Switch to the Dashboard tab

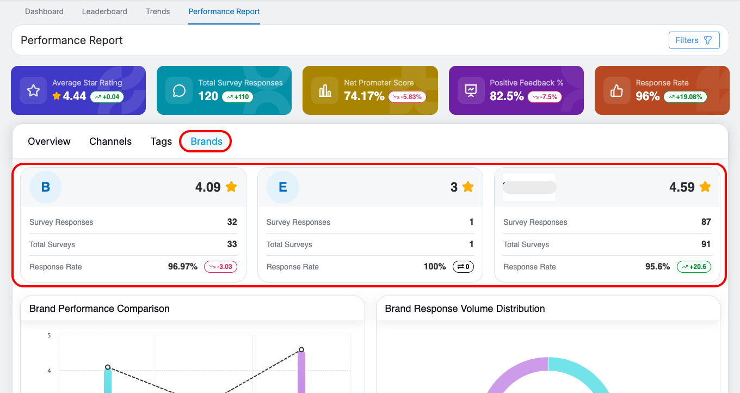(44, 11)
